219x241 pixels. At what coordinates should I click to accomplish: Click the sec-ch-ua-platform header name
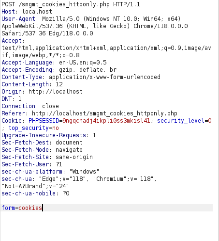pos(32,172)
